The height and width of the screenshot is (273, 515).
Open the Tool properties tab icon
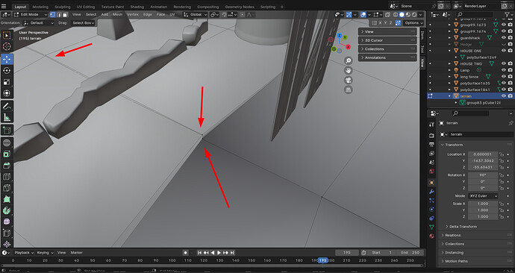pos(431,125)
